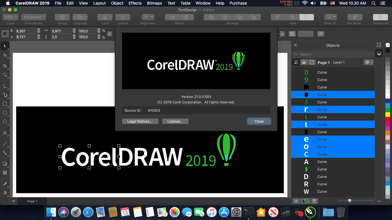The height and width of the screenshot is (220, 392).
Task: Delete object using trash icon in Objects panel
Action: coord(314,201)
